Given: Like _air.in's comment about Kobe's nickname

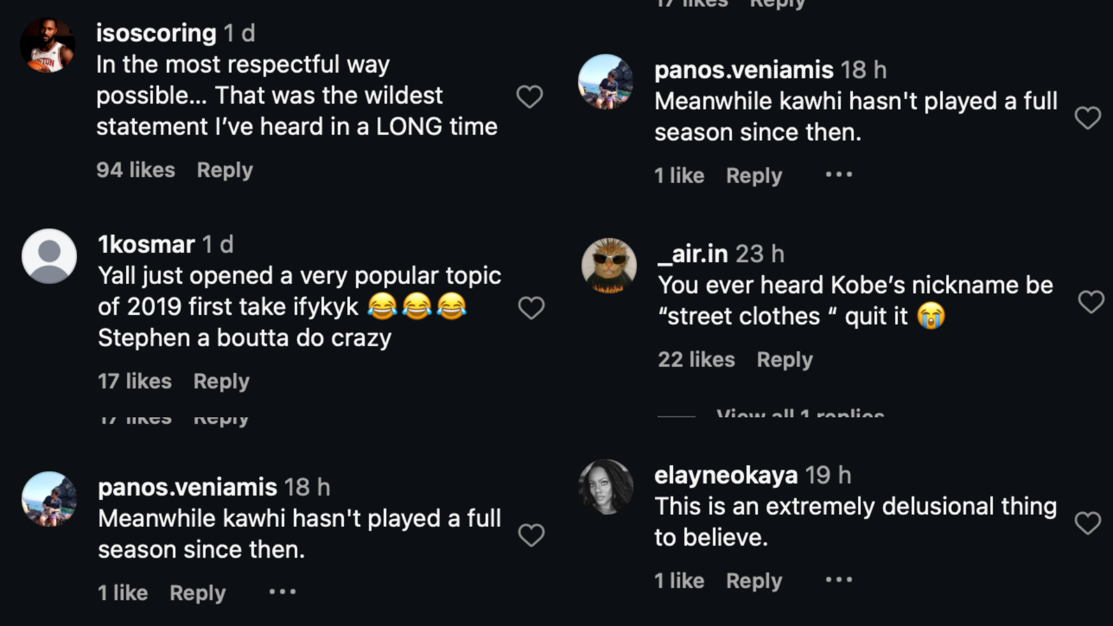Looking at the screenshot, I should pyautogui.click(x=1091, y=302).
